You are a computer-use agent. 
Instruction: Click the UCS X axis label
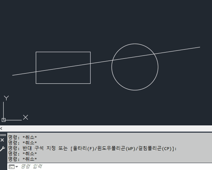coord(26,117)
